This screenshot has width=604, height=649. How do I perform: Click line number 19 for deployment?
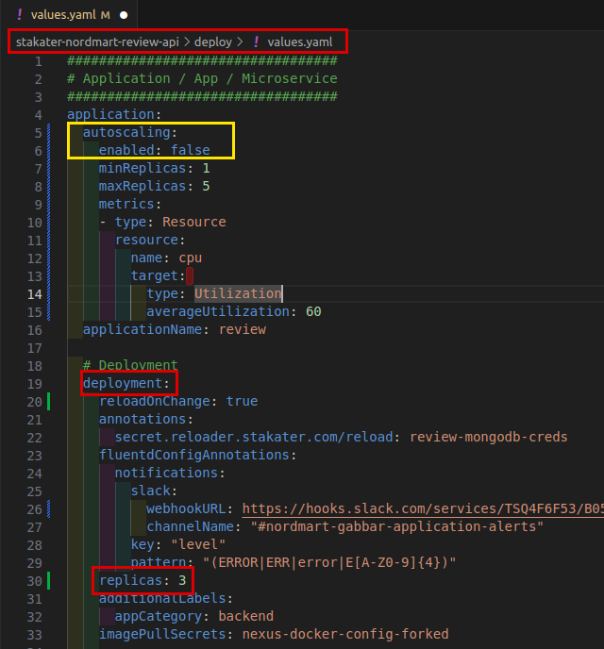point(35,383)
